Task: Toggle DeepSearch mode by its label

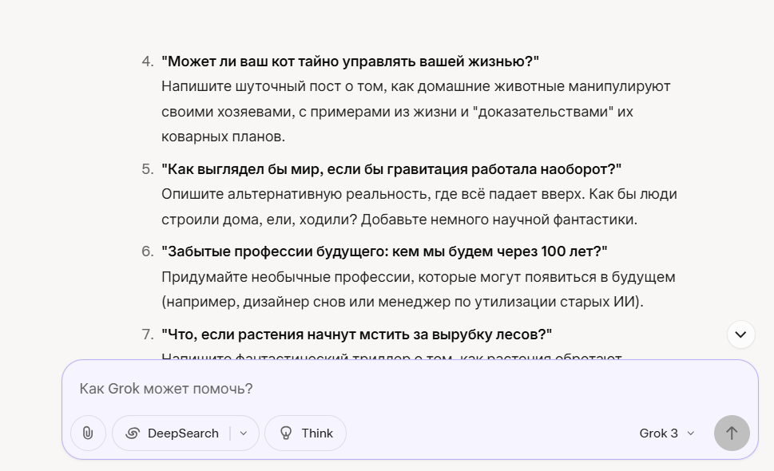Action: [183, 433]
